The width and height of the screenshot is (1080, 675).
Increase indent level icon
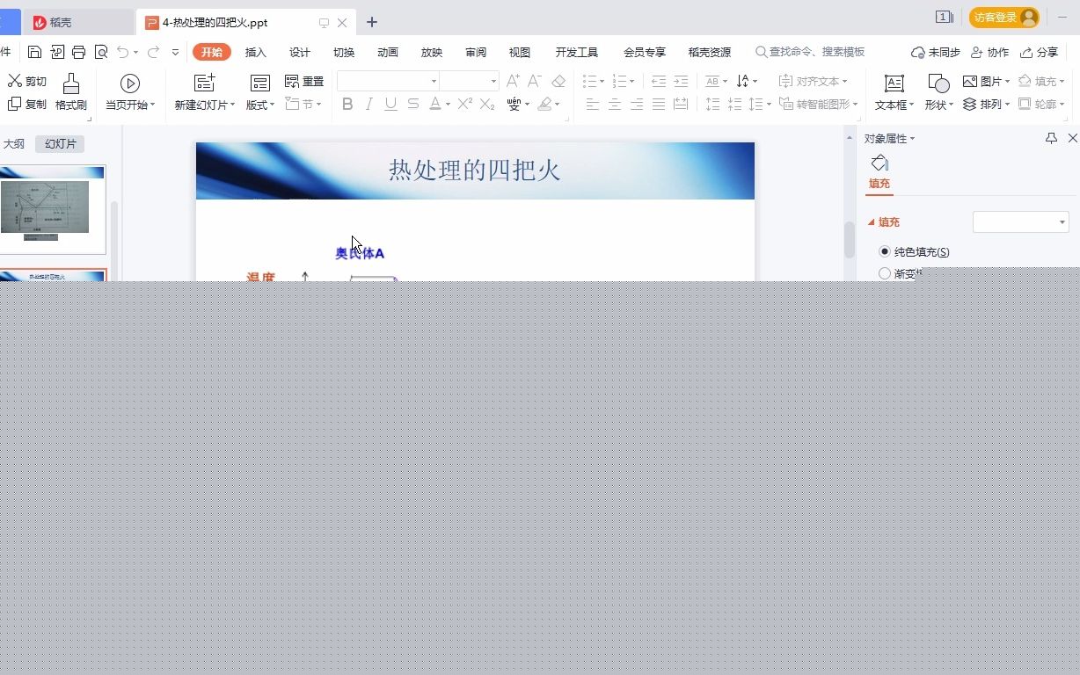[681, 81]
